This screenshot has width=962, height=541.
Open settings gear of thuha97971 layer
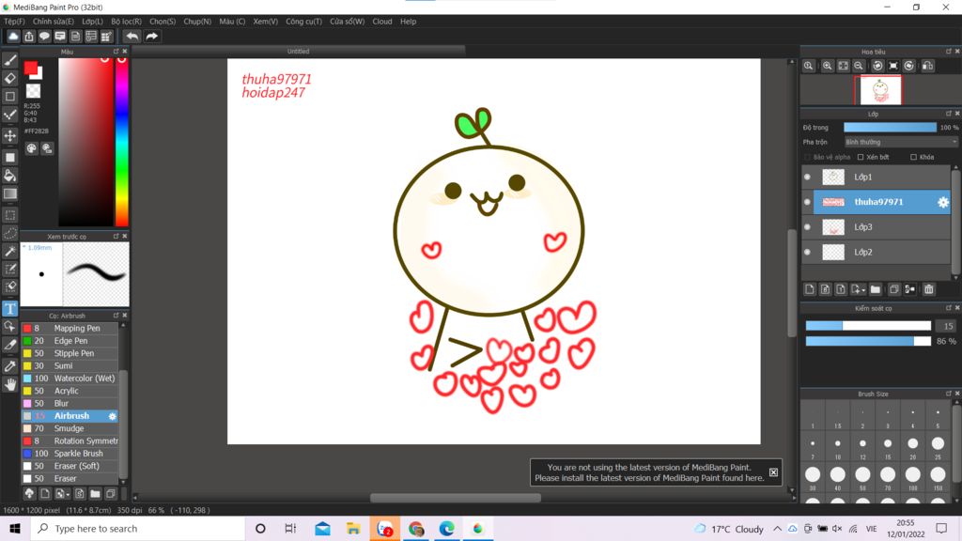(x=943, y=202)
